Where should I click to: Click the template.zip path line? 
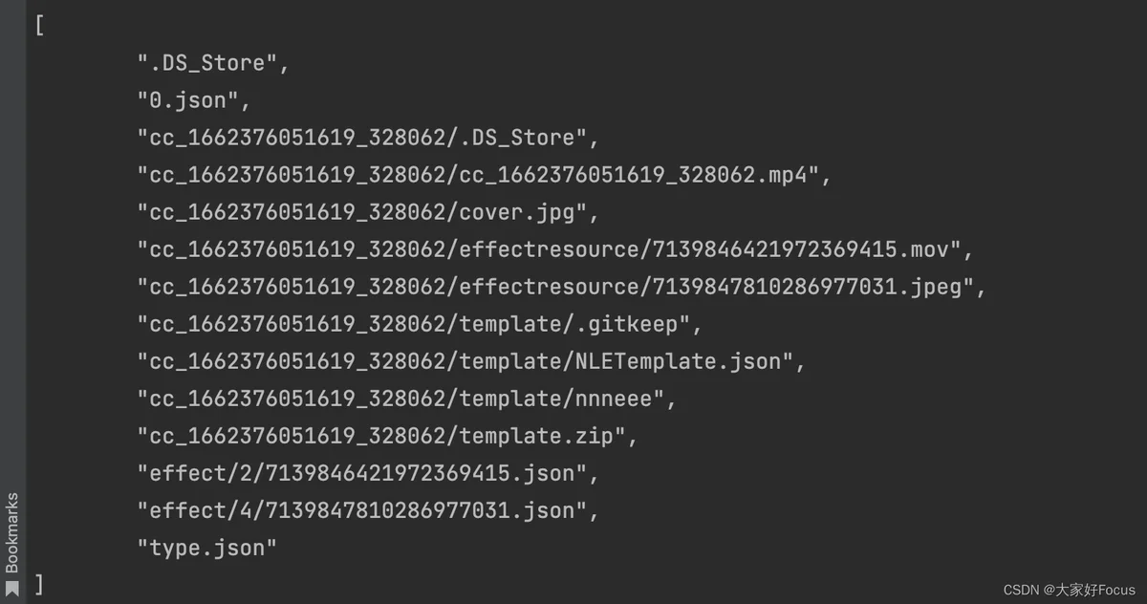pos(387,436)
